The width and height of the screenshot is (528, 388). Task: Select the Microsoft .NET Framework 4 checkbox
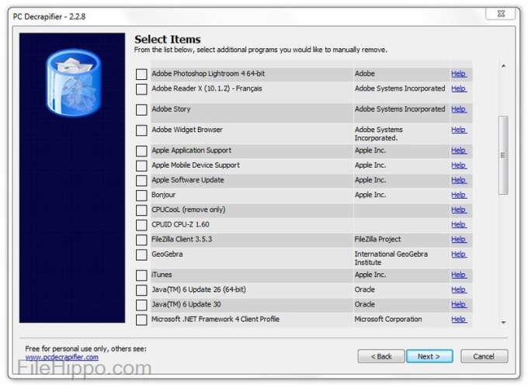(141, 320)
